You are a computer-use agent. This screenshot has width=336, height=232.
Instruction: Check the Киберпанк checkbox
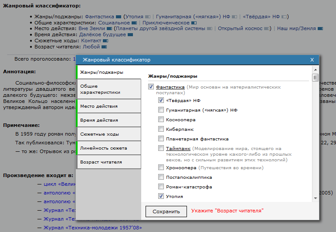coord(161,129)
